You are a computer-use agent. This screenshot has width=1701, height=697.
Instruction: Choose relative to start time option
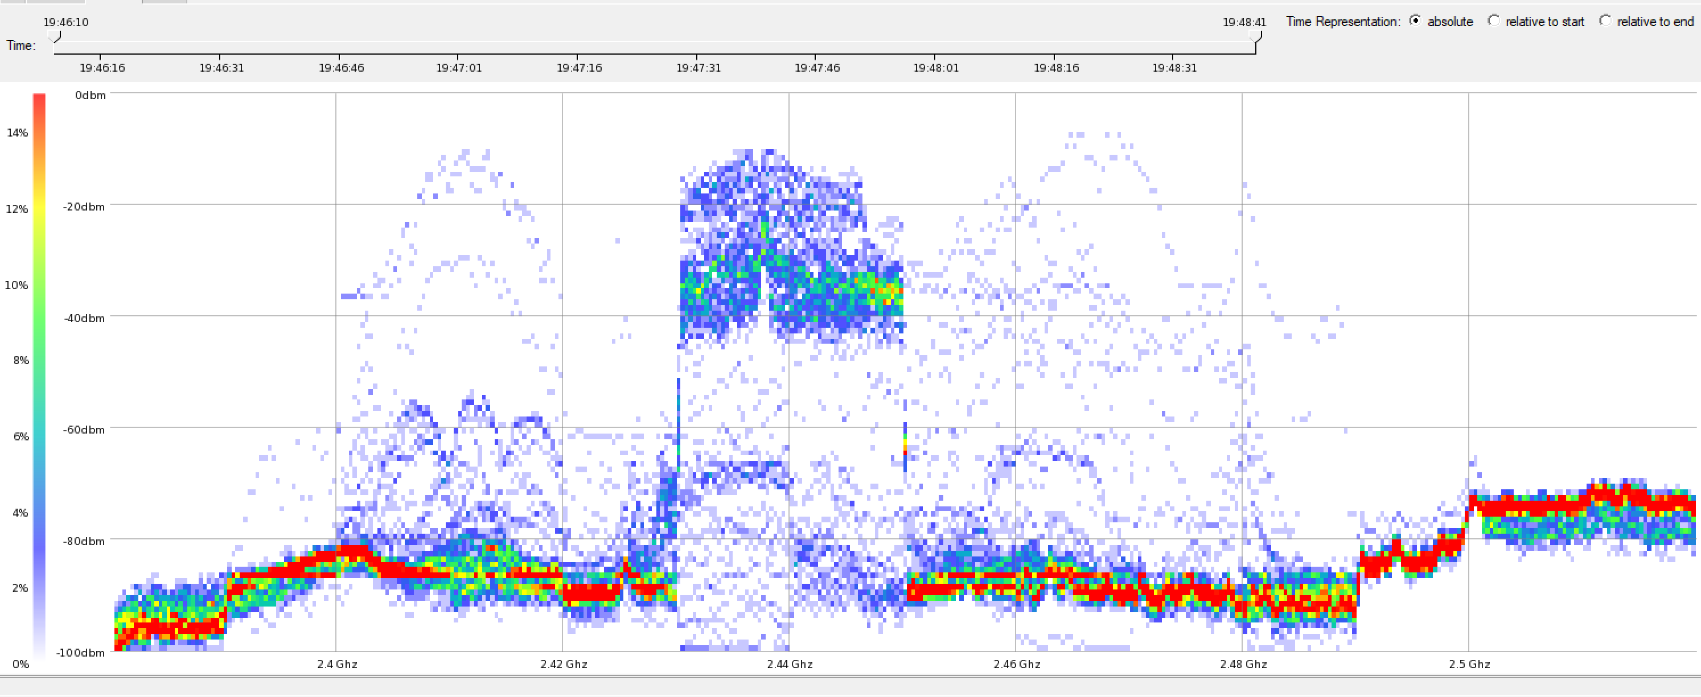(x=1493, y=20)
